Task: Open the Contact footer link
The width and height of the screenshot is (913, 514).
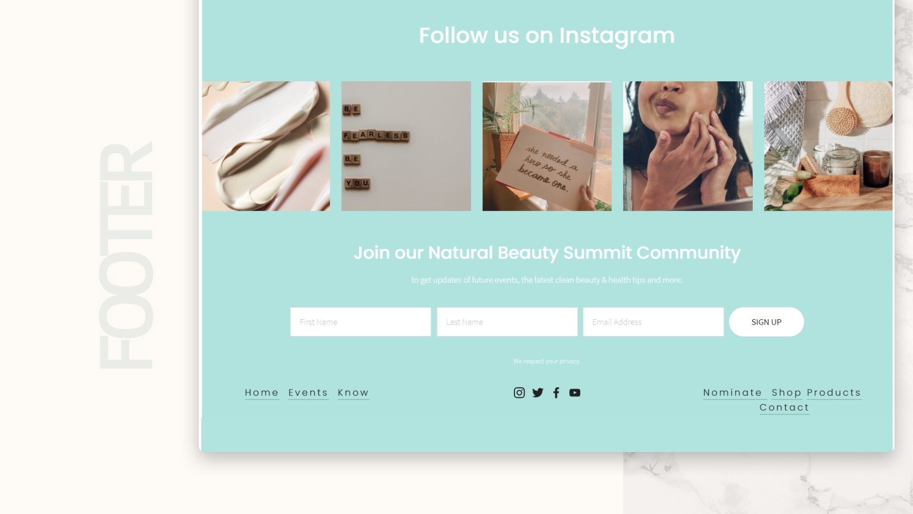Action: (x=785, y=407)
